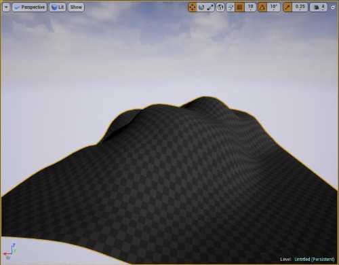Select the translate (move) gizmo tool
The width and height of the screenshot is (339, 265).
click(193, 7)
